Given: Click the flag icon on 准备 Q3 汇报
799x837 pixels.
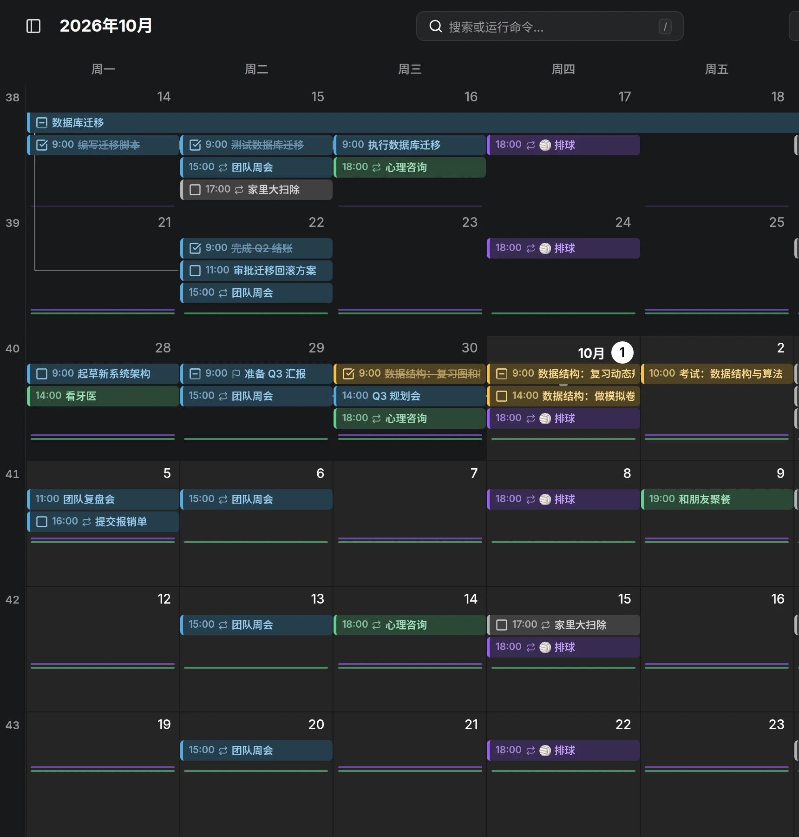Looking at the screenshot, I should pos(236,374).
